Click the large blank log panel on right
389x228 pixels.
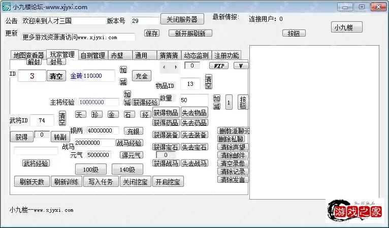[314, 122]
